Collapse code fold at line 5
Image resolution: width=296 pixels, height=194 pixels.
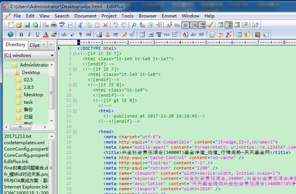[75, 69]
